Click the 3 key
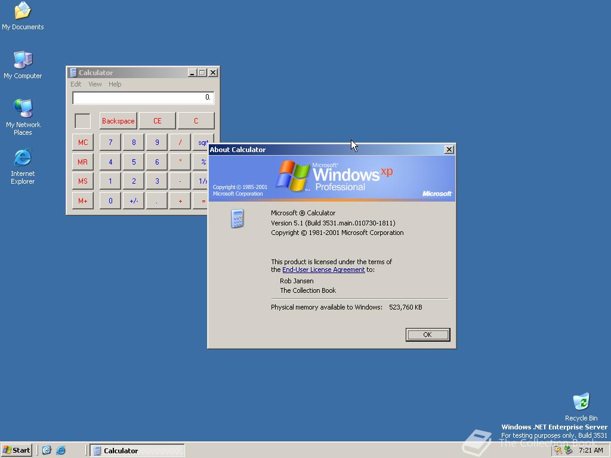 click(x=157, y=181)
